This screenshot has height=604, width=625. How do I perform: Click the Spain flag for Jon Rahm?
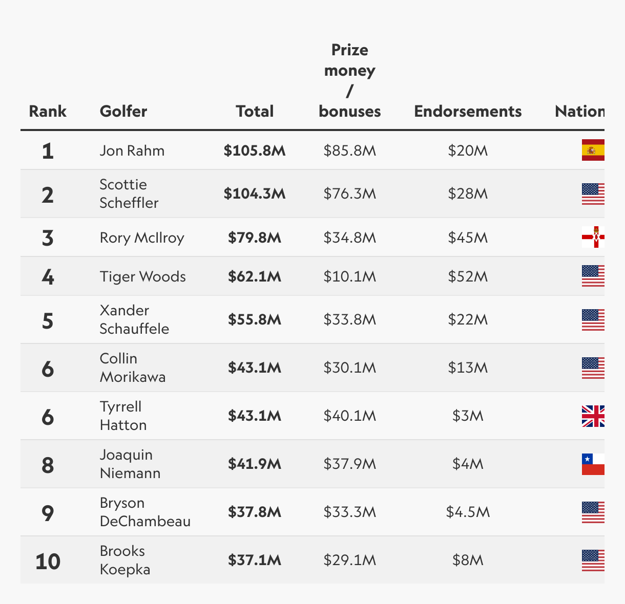[x=593, y=150]
